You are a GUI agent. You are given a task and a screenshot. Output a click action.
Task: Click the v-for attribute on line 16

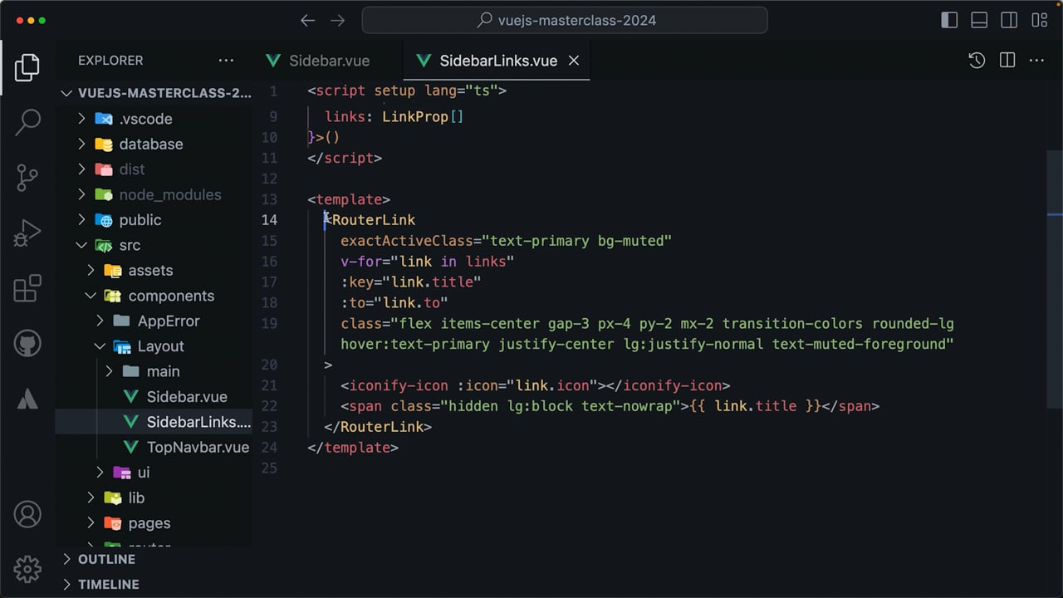tap(361, 262)
